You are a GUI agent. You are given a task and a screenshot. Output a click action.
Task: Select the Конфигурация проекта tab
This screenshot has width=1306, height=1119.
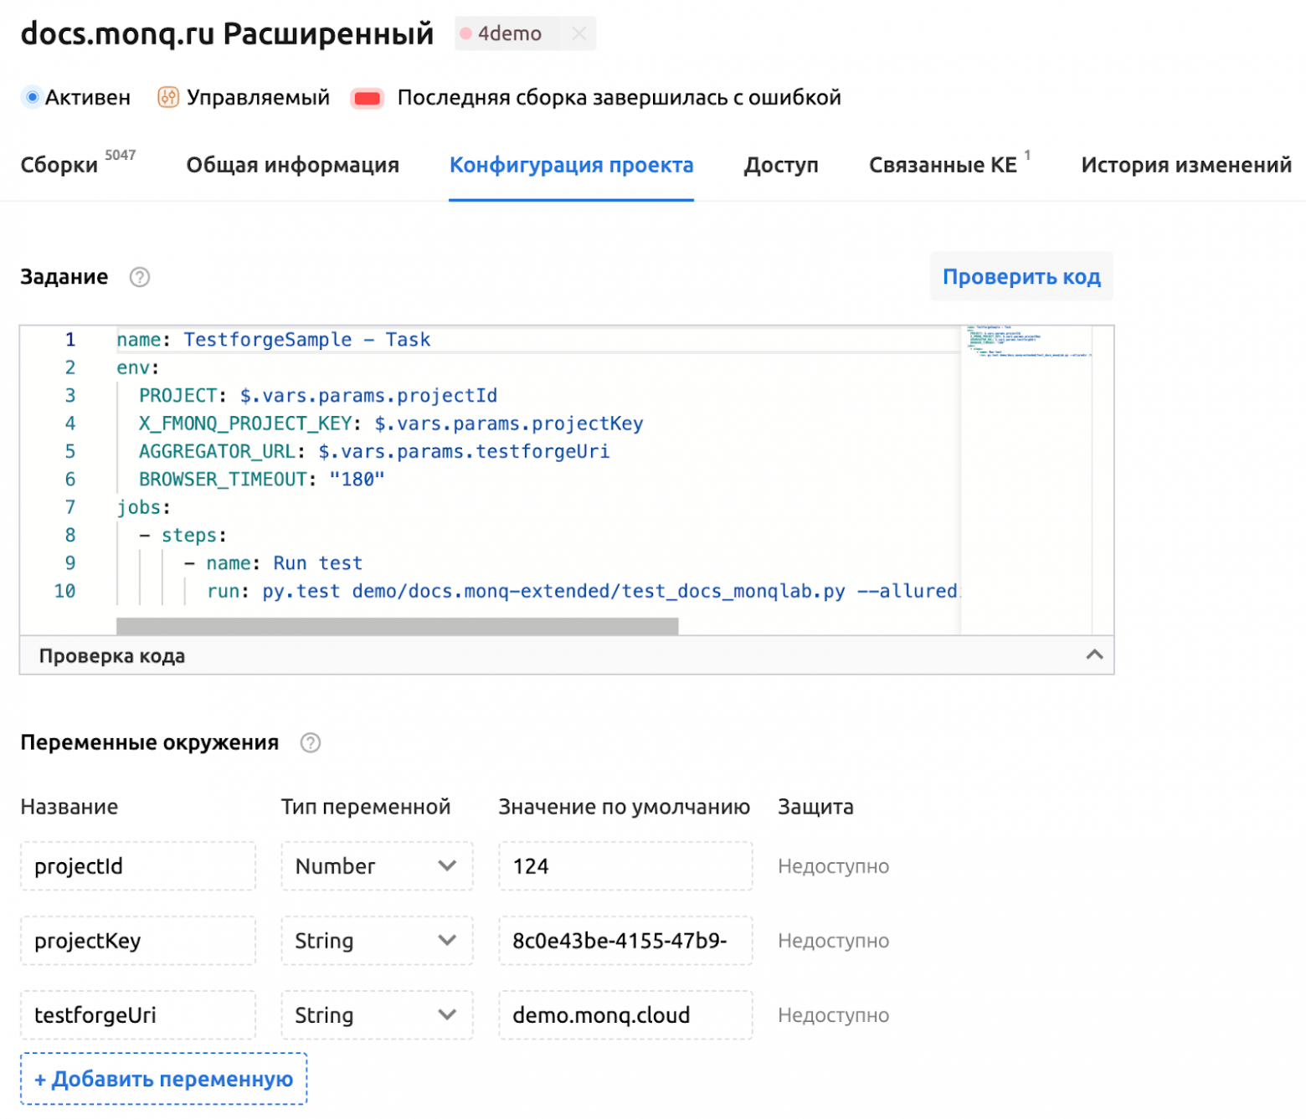[571, 165]
